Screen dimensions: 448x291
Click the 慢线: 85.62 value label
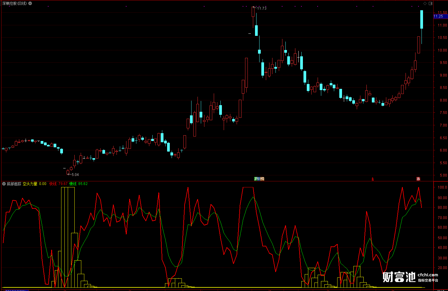coord(78,184)
